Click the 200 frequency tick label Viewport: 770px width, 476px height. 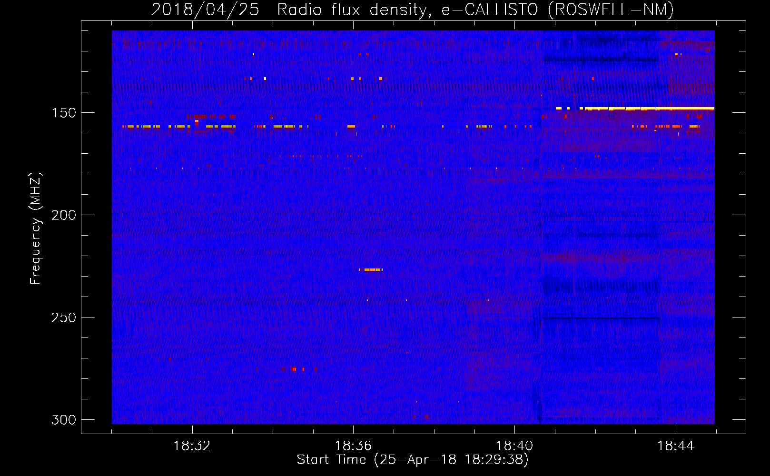tap(64, 215)
